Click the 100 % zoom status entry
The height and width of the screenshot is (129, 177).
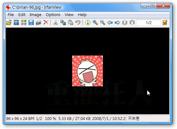(x=50, y=118)
